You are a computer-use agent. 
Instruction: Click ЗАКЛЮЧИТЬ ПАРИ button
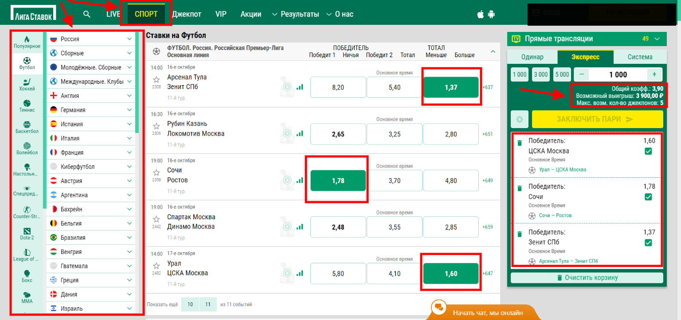pos(597,119)
